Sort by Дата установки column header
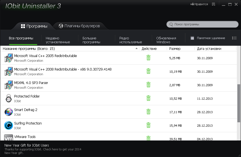The height and width of the screenshot is (157, 241). [209, 48]
